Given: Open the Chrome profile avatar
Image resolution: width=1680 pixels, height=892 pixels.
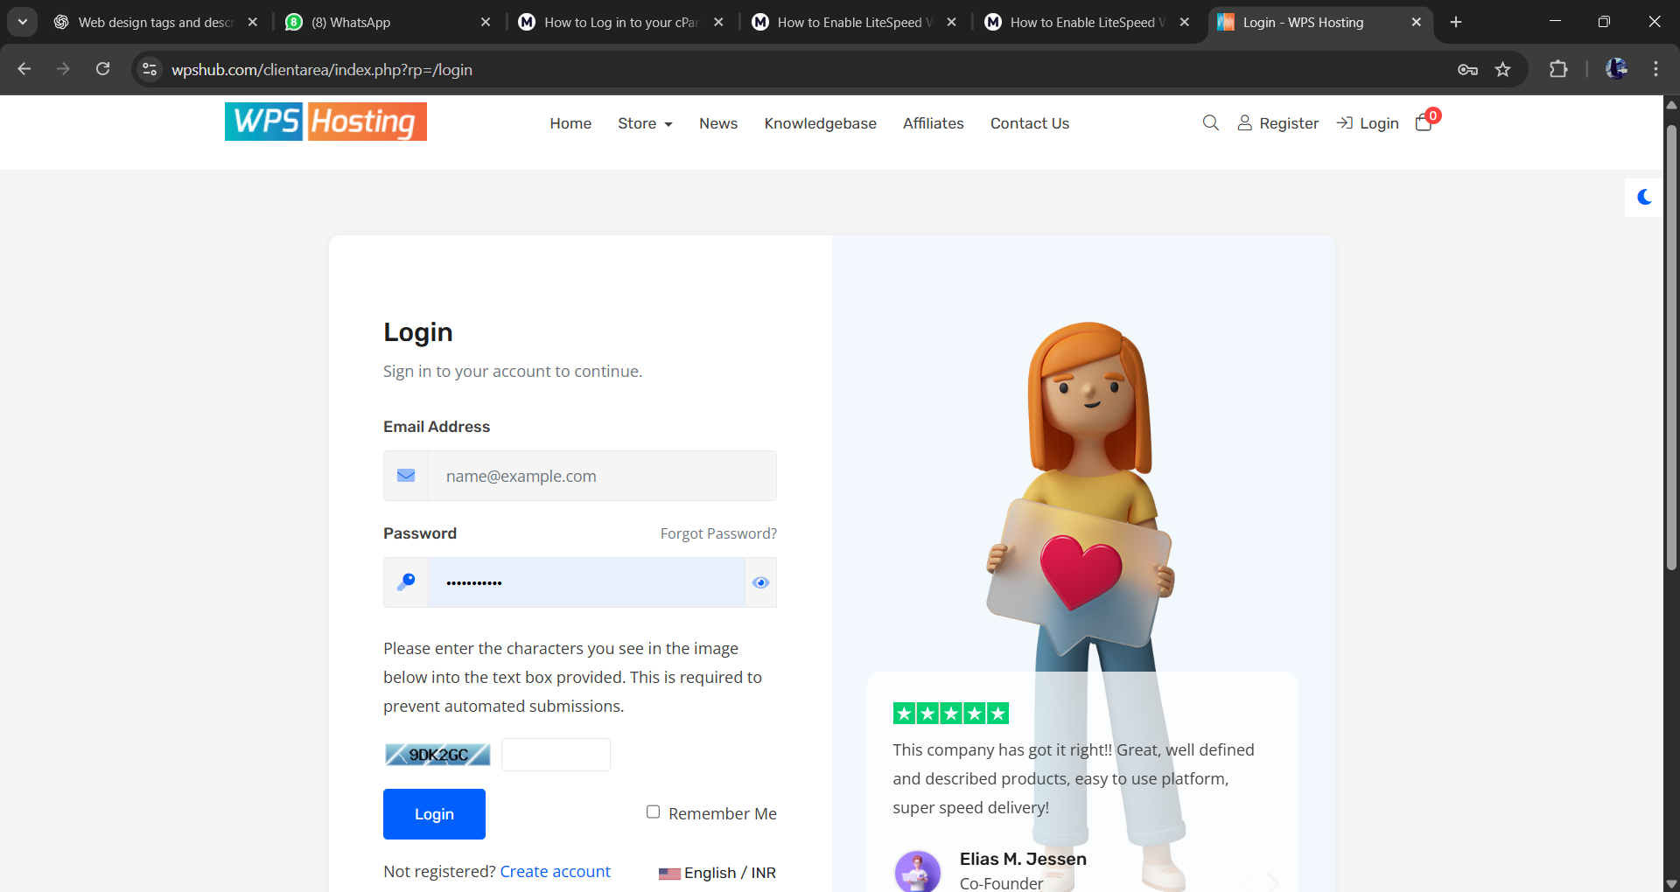Looking at the screenshot, I should pos(1616,69).
